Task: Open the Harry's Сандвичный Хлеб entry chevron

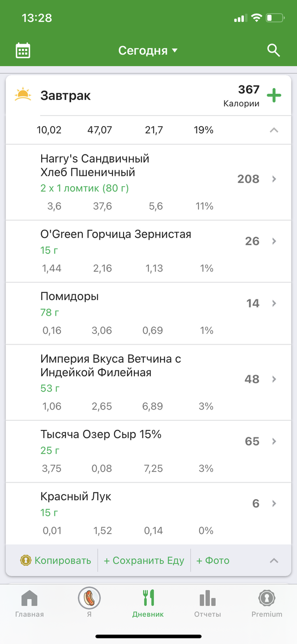Action: pyautogui.click(x=274, y=179)
